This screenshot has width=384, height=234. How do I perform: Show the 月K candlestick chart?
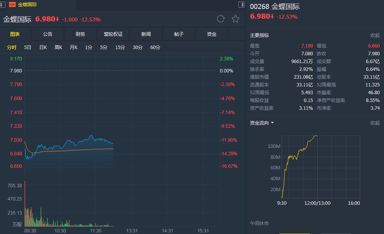[73, 48]
